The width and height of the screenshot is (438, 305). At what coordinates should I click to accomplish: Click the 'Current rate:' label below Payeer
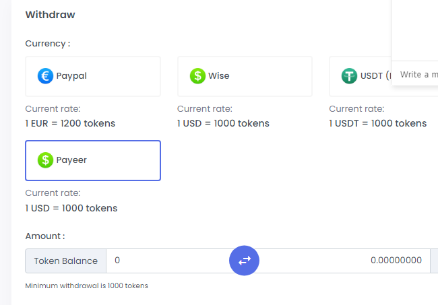(53, 193)
